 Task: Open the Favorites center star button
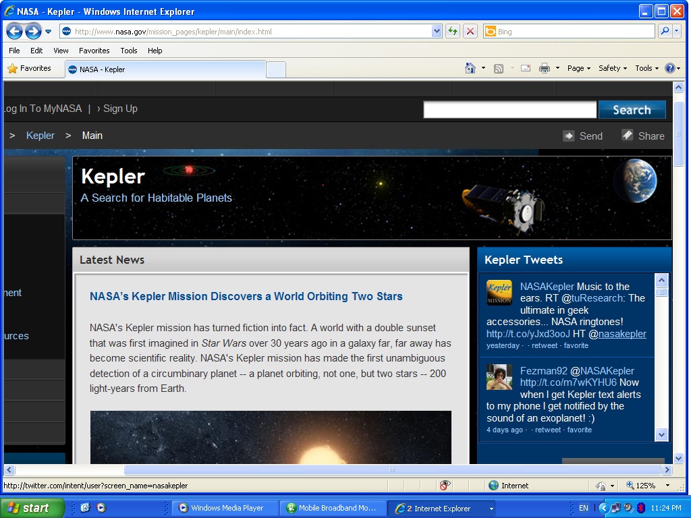pos(30,68)
